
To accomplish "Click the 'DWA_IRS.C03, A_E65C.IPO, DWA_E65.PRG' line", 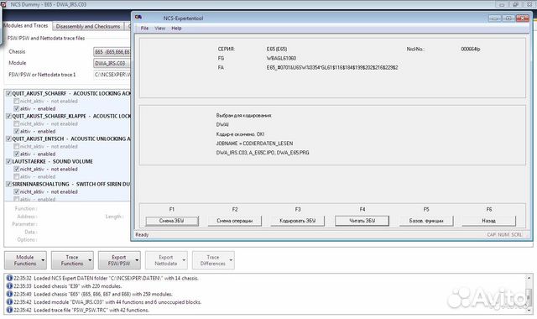I will [x=263, y=153].
